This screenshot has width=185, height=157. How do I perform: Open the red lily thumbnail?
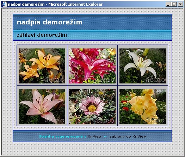pos(92,66)
